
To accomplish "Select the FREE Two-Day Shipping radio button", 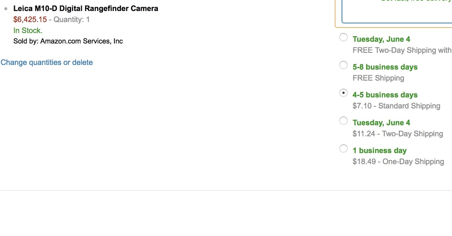I will coord(343,37).
